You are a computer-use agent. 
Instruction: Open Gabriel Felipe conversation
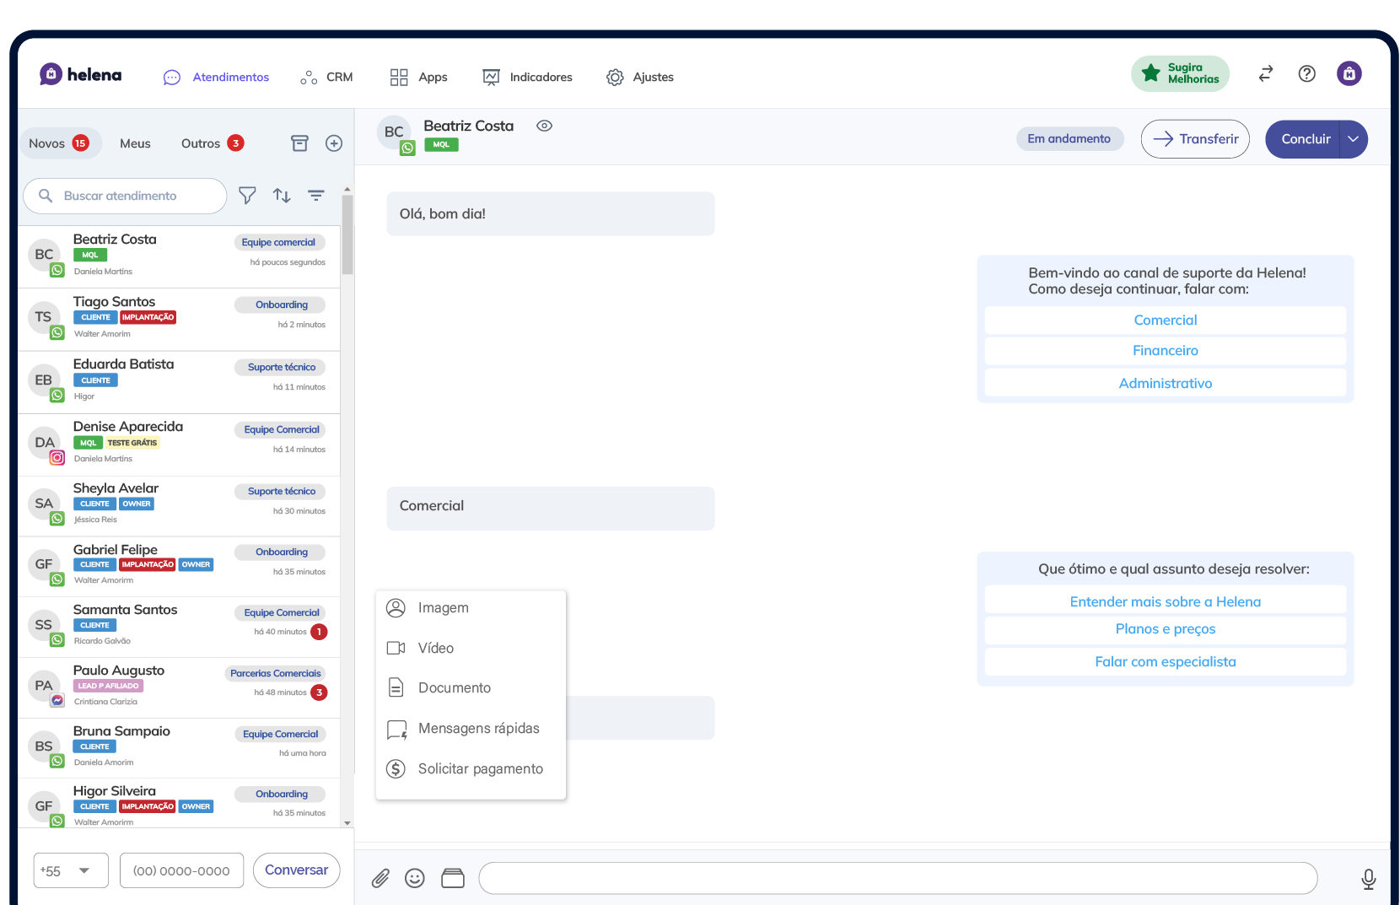coord(179,567)
